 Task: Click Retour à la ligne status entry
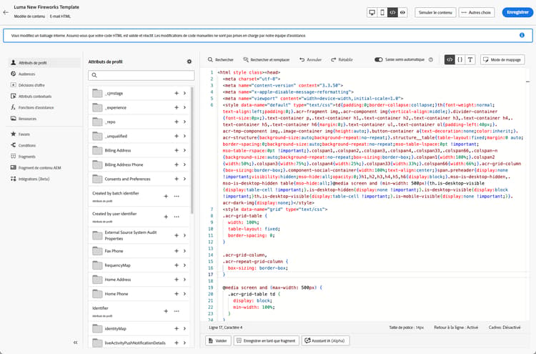coord(456,328)
